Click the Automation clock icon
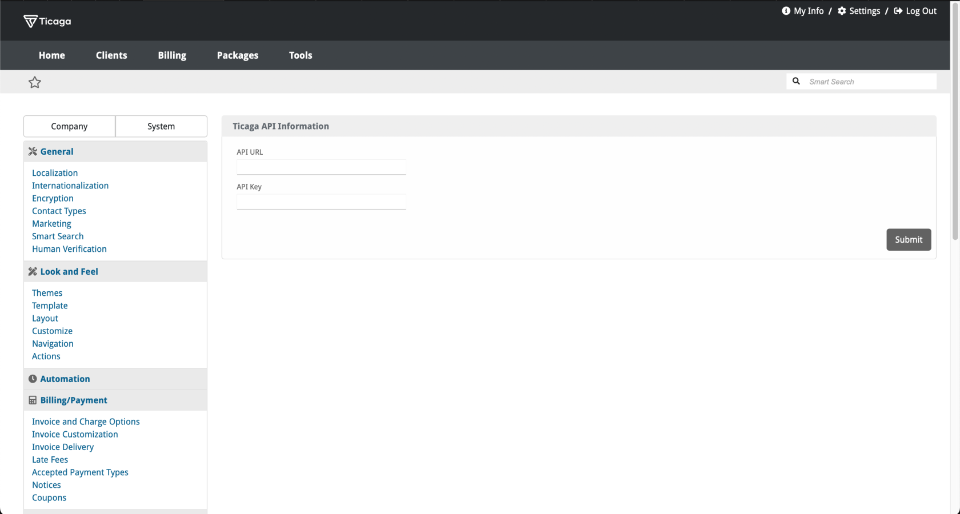Viewport: 960px width, 514px height. point(33,379)
